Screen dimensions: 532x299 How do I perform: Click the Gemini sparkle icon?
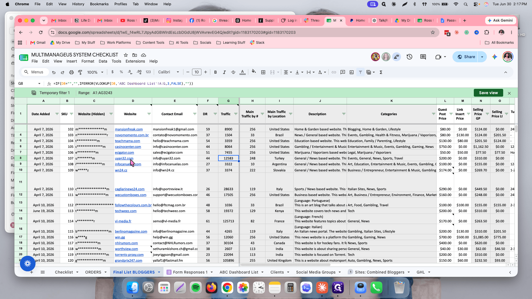[x=495, y=57]
